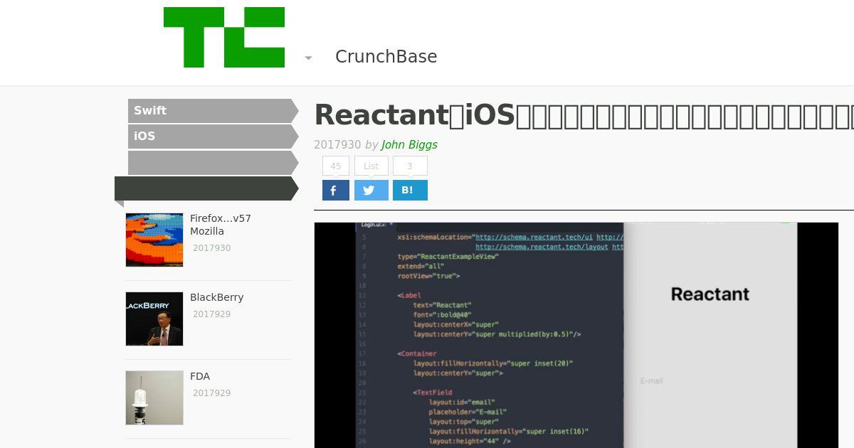Select the dark highlighted sidebar tab
This screenshot has height=448, width=854.
click(206, 188)
